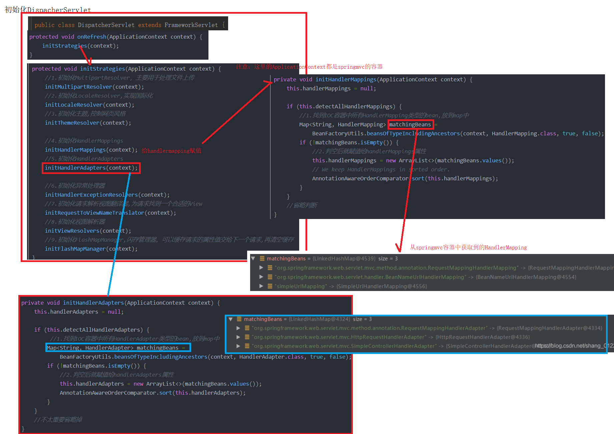Click the initThemeResolver(context) line

point(88,123)
